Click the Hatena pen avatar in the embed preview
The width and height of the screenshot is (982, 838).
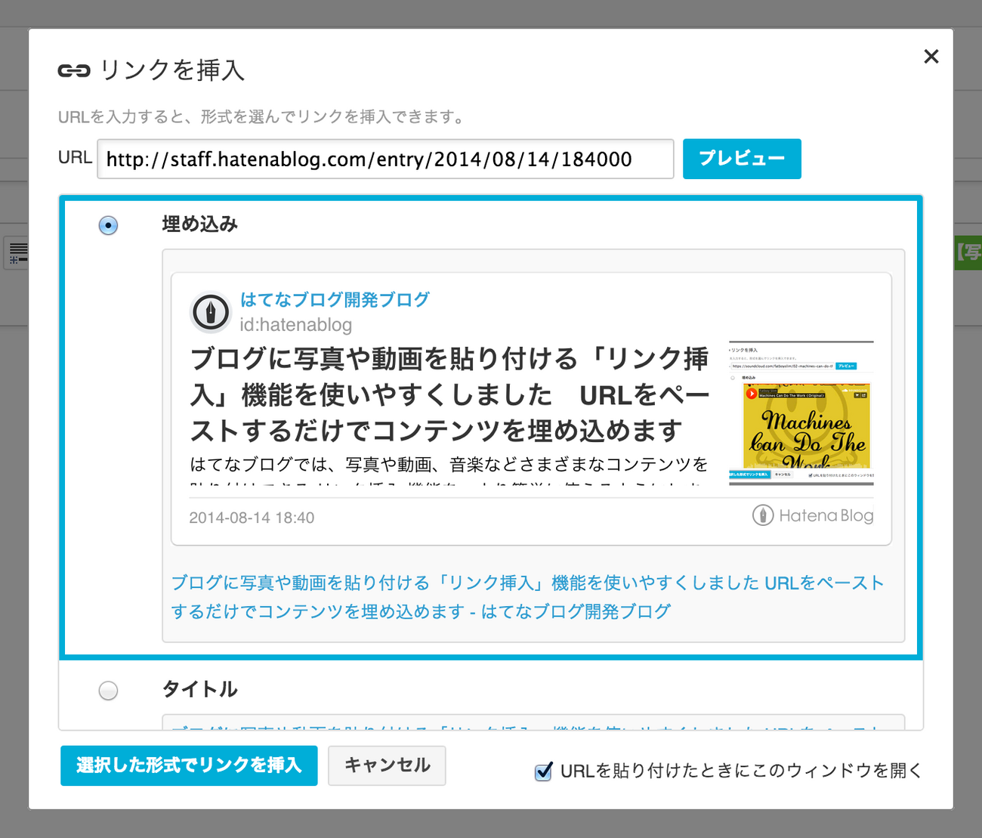[210, 312]
